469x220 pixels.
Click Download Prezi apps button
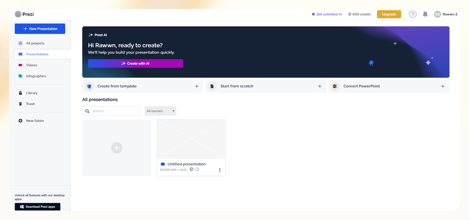pos(37,207)
